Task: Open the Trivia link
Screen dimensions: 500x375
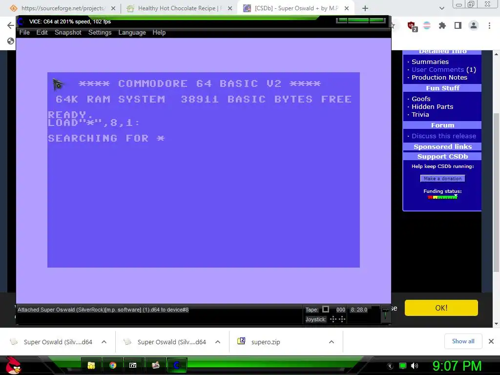Action: click(x=420, y=114)
